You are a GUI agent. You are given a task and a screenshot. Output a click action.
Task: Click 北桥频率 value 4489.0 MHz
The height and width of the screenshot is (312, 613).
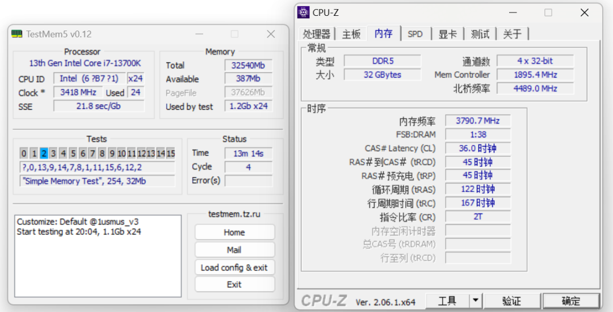pyautogui.click(x=535, y=88)
